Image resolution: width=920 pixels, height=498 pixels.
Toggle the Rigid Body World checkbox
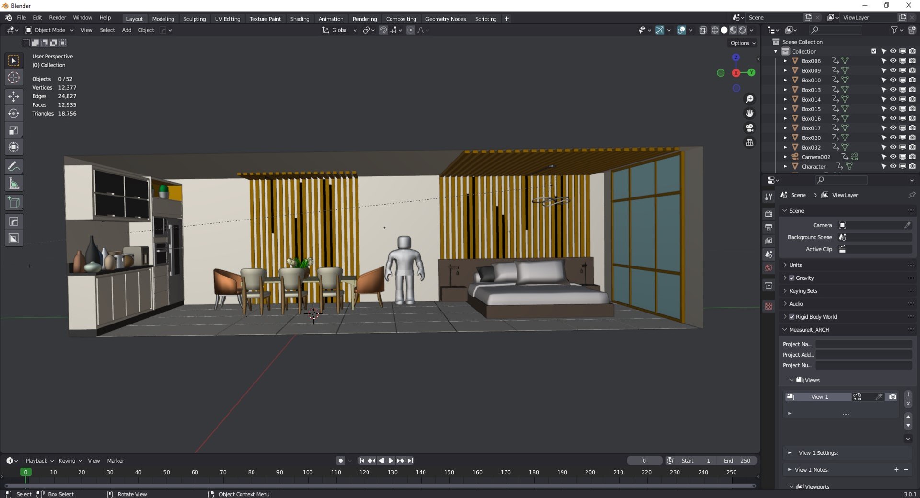coord(792,317)
